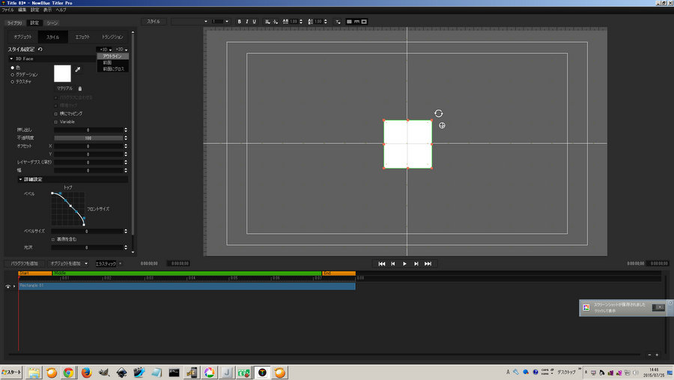Open the ファイル menu

tap(7, 10)
